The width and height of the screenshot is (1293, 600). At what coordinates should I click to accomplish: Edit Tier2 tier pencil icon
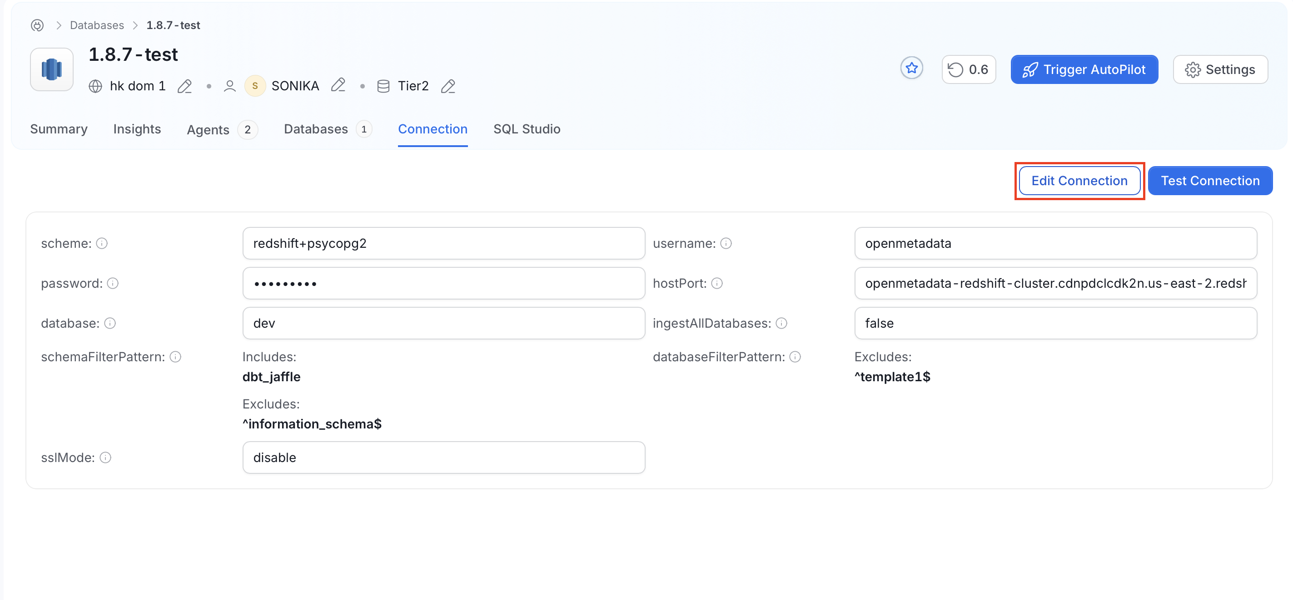coord(448,86)
